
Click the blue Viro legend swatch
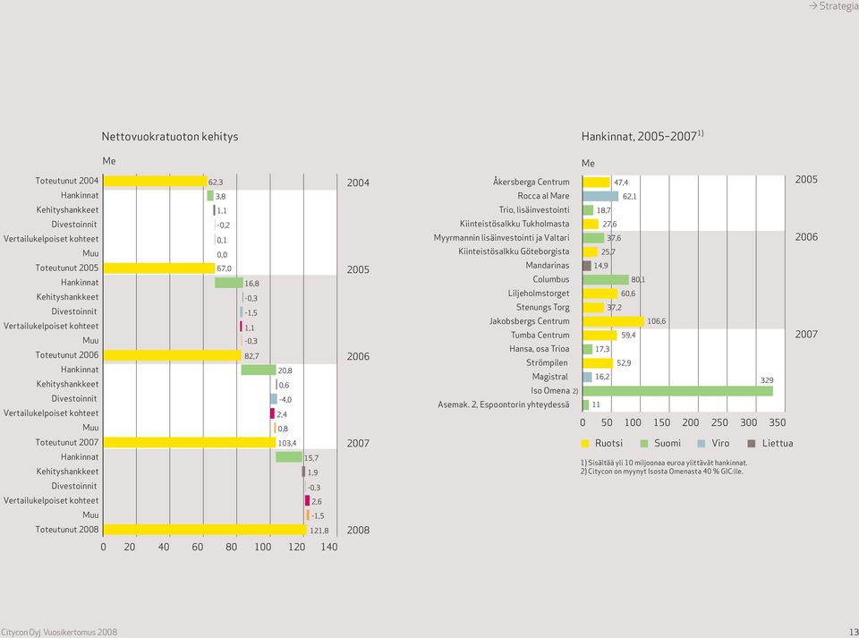702,444
